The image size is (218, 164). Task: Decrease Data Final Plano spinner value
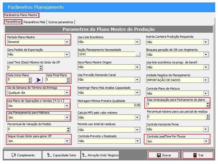pos(68,81)
